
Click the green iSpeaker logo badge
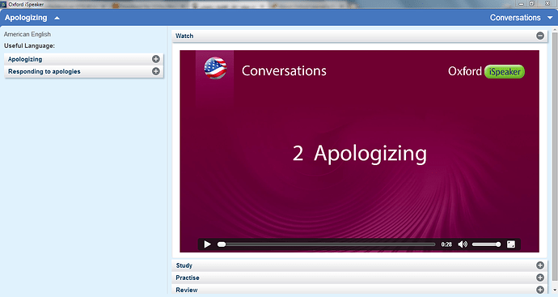pos(505,71)
